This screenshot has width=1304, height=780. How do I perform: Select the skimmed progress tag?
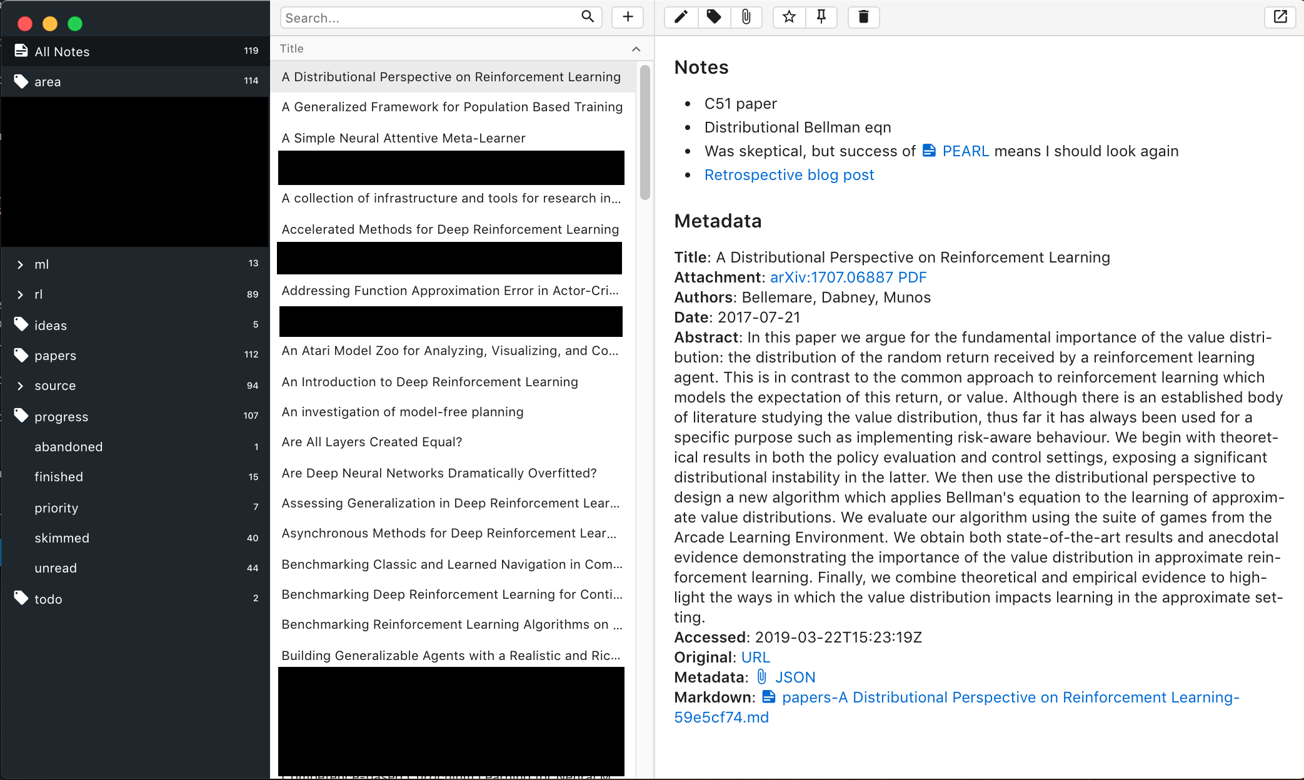tap(61, 537)
